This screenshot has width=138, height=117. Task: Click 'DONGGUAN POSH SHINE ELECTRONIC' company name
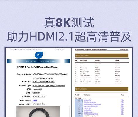(50, 74)
